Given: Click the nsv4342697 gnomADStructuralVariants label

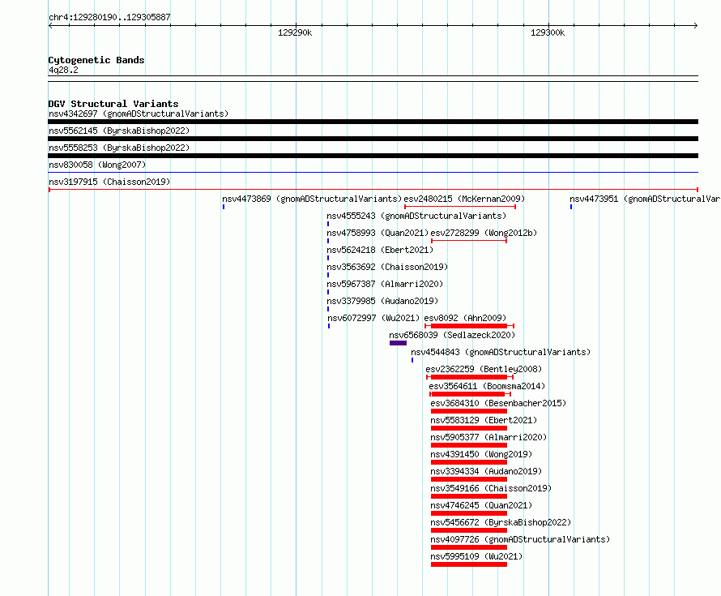Looking at the screenshot, I should point(139,114).
